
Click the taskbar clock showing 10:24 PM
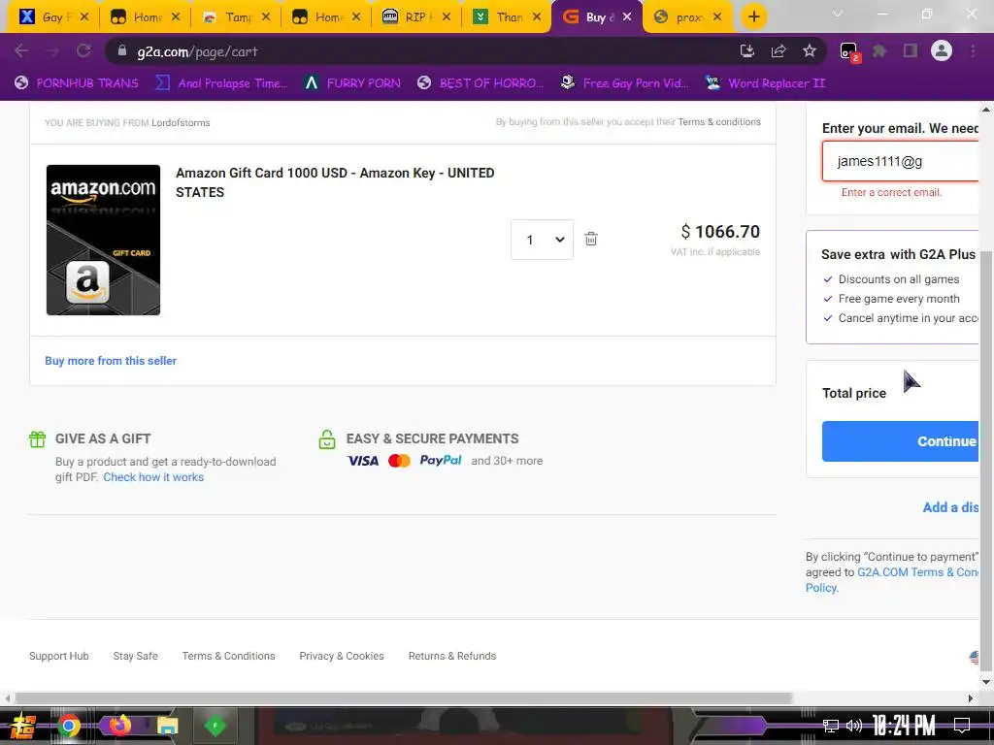pos(904,726)
